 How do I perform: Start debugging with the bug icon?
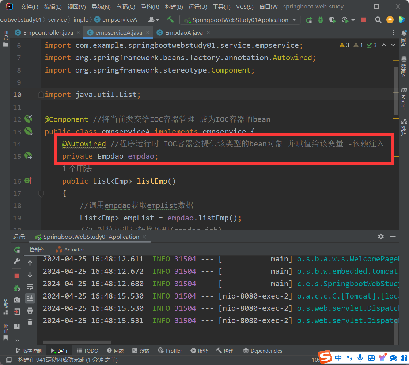tap(321, 20)
